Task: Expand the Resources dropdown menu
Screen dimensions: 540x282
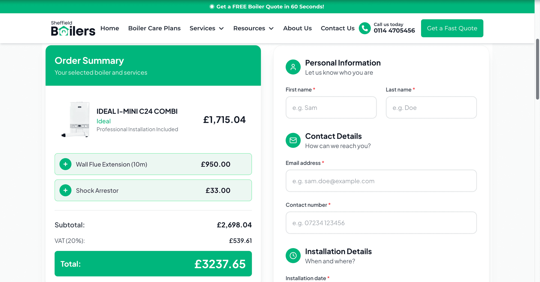Action: pyautogui.click(x=253, y=28)
